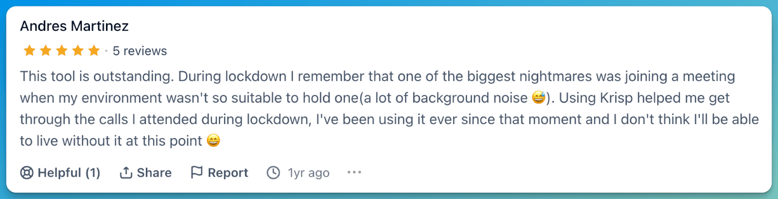
Task: Click the sweat-smile emoji after 'background noise'
Action: point(538,98)
